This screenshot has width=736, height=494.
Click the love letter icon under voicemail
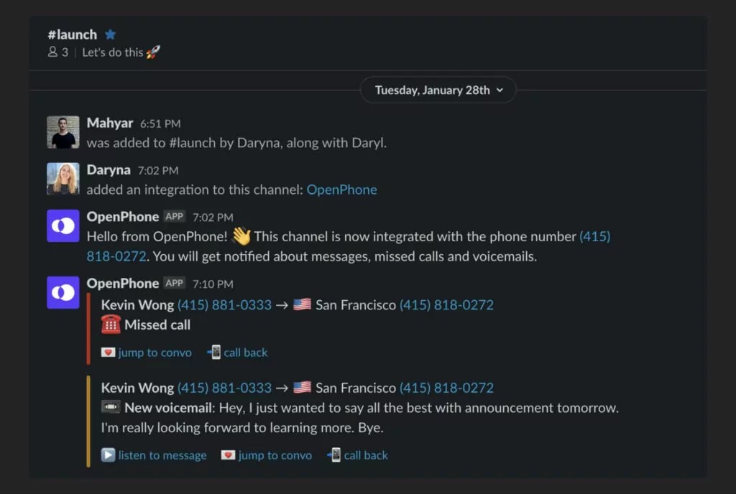(x=228, y=455)
